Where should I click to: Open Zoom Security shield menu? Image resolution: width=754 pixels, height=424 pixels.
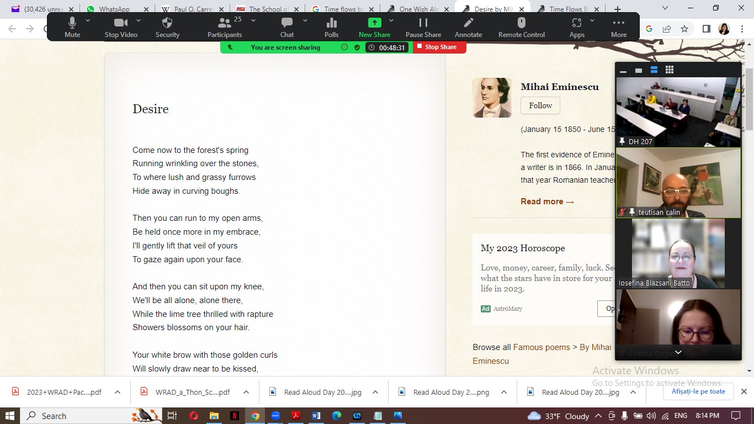coord(167,26)
